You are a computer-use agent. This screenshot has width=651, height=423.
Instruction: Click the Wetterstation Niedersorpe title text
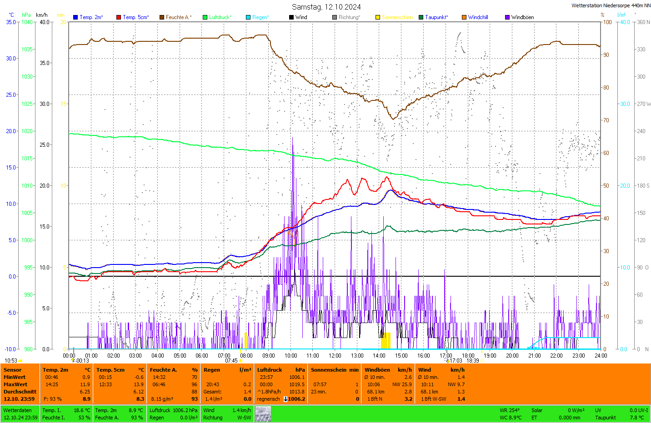611,5
